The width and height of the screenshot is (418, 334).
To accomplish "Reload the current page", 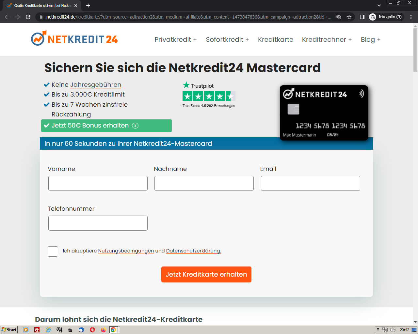I will click(x=28, y=17).
